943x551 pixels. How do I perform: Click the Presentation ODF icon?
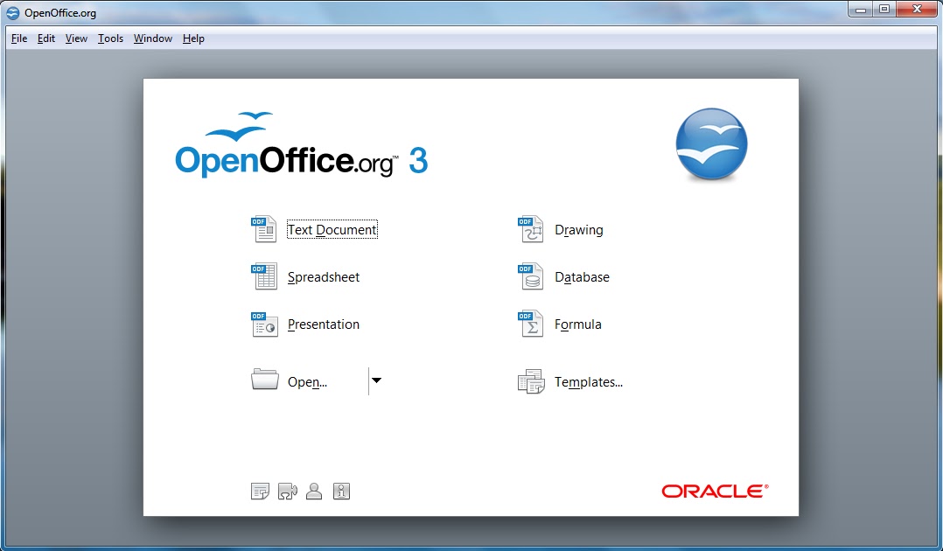point(264,324)
